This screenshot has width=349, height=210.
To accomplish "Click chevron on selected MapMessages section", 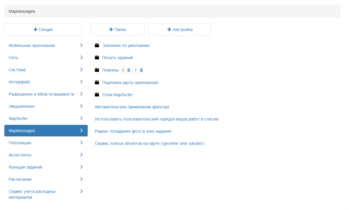I will tap(81, 130).
